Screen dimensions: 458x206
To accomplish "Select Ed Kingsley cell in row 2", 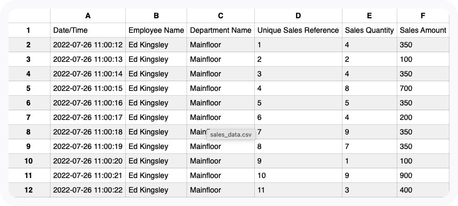I will coord(156,45).
